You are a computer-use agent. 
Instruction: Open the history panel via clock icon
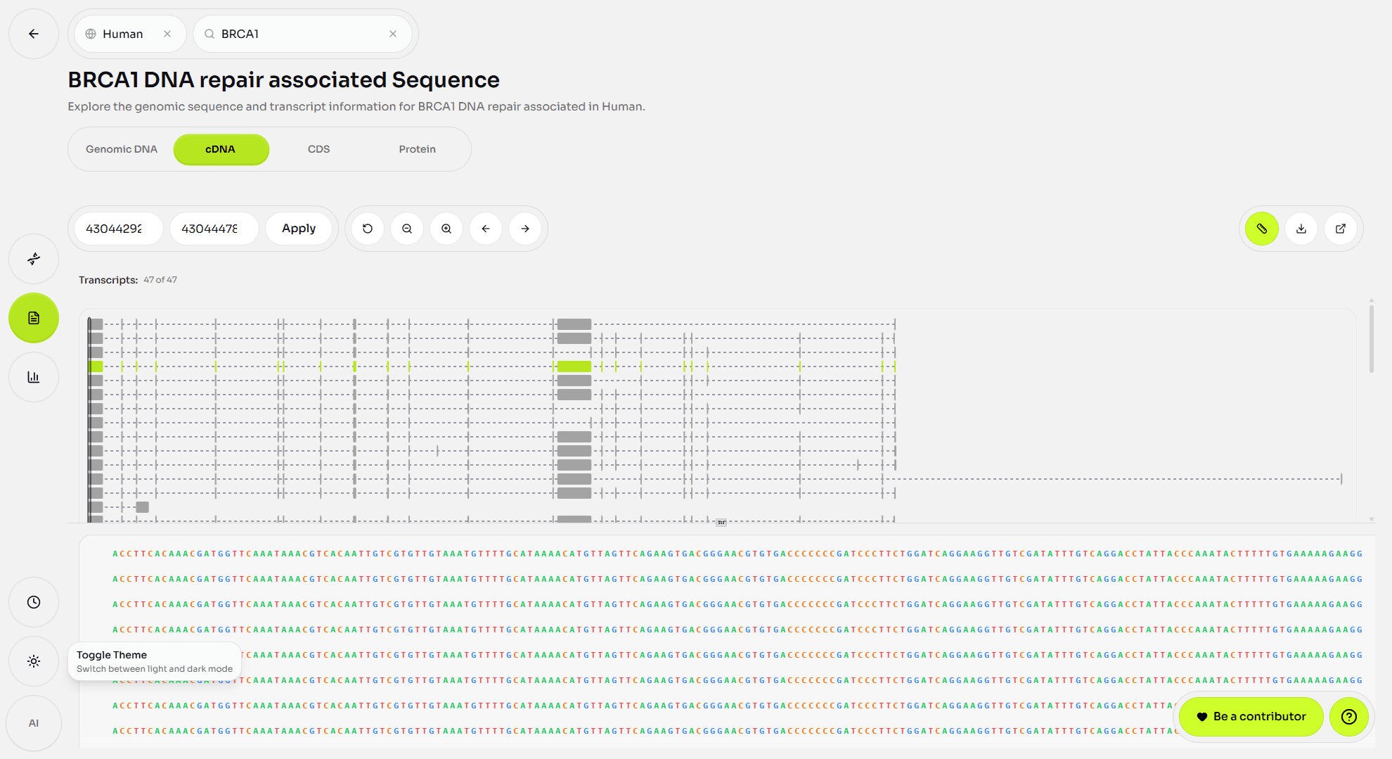click(33, 602)
